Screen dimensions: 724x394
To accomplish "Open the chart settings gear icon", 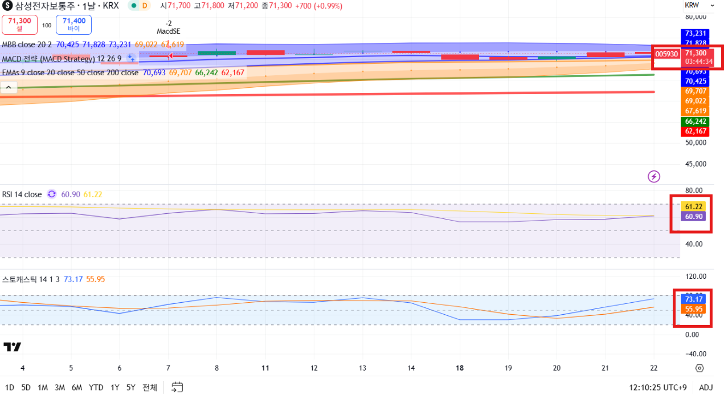I will pos(700,368).
